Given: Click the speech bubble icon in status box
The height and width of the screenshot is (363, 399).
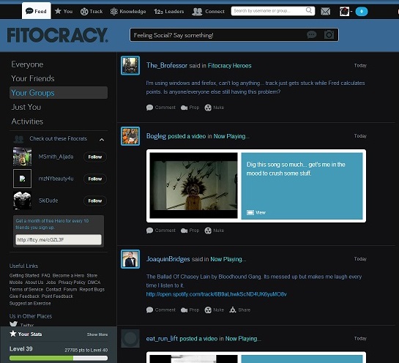Looking at the screenshot, I should point(312,34).
